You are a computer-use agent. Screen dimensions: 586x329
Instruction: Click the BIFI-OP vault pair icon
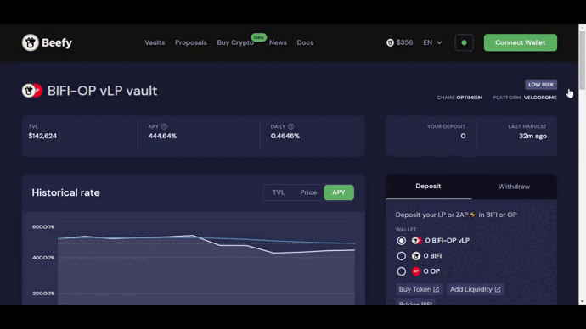coord(31,91)
